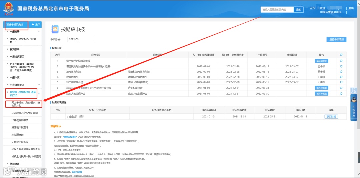Select 印花税导入应税凭证查询 submenu
The width and height of the screenshot is (360, 178).
click(x=25, y=113)
